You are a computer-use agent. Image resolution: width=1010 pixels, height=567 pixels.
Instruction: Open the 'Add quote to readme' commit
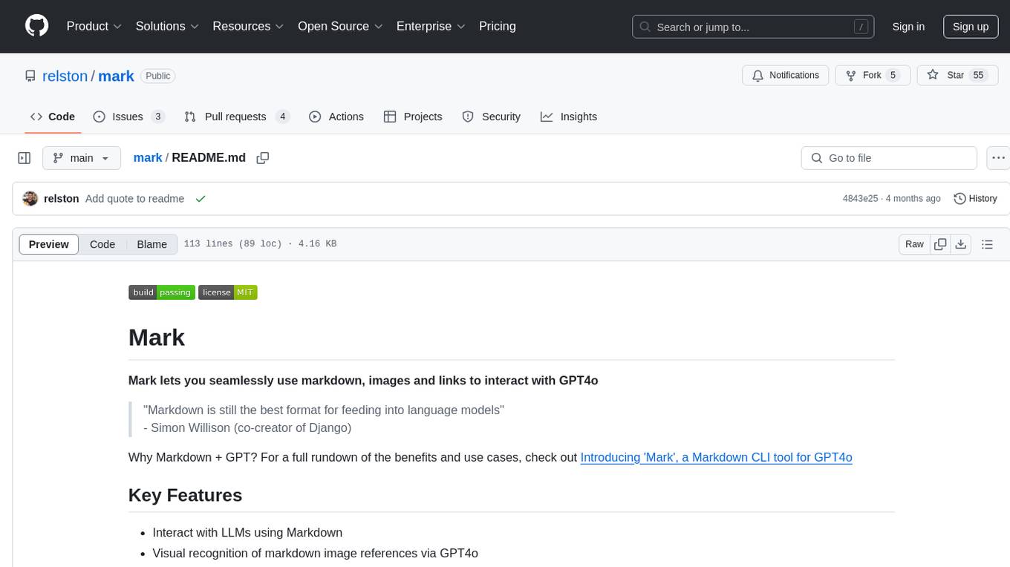(134, 199)
